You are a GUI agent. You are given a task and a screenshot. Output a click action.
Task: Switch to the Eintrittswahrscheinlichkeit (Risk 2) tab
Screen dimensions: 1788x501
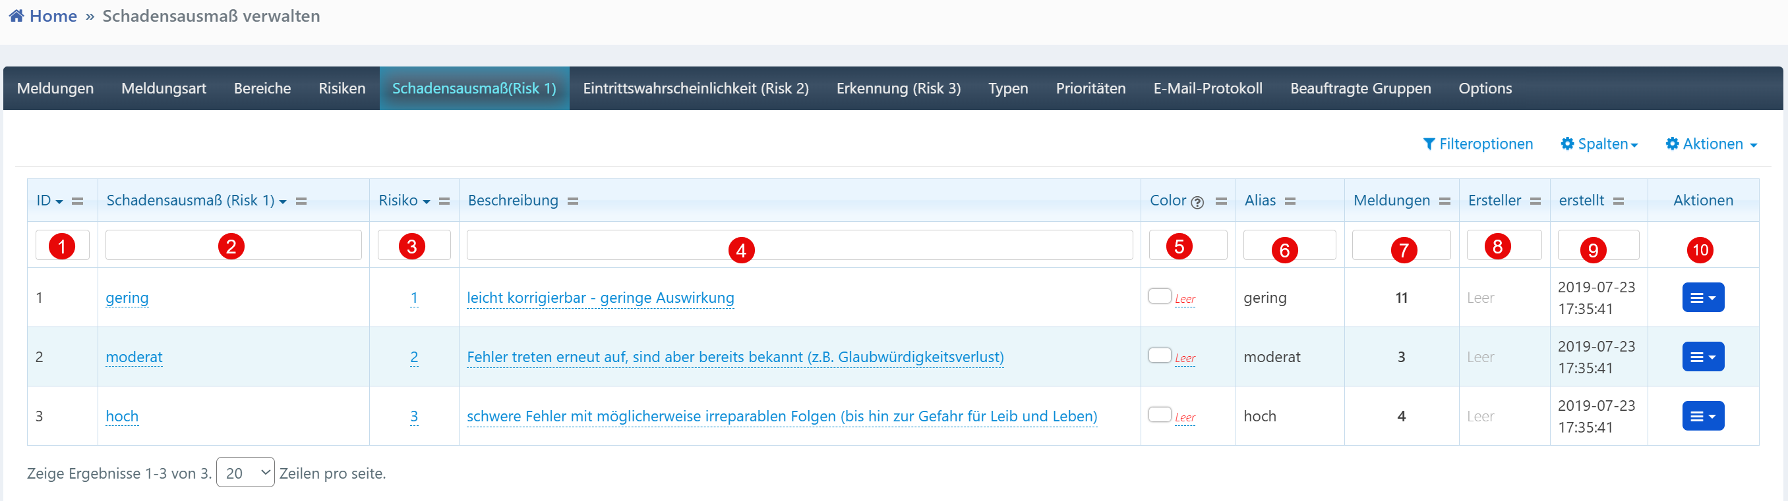point(696,89)
